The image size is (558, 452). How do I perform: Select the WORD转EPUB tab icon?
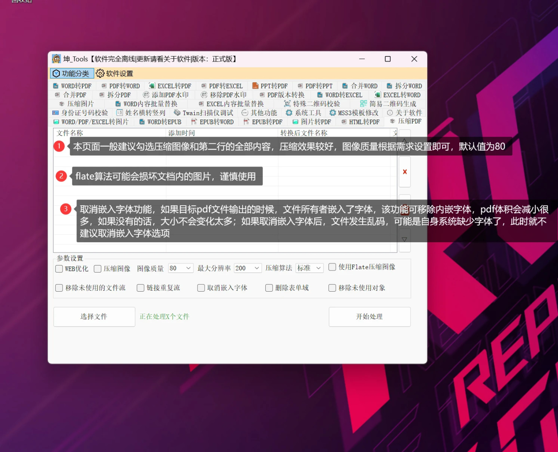142,122
